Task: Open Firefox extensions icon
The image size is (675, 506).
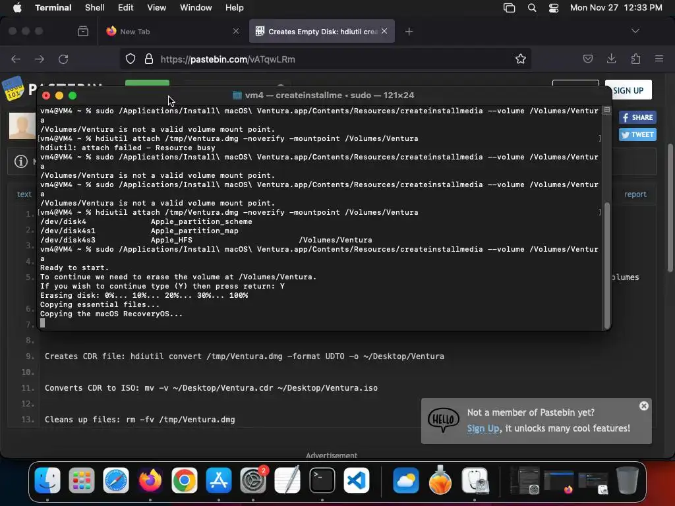Action: pyautogui.click(x=635, y=59)
